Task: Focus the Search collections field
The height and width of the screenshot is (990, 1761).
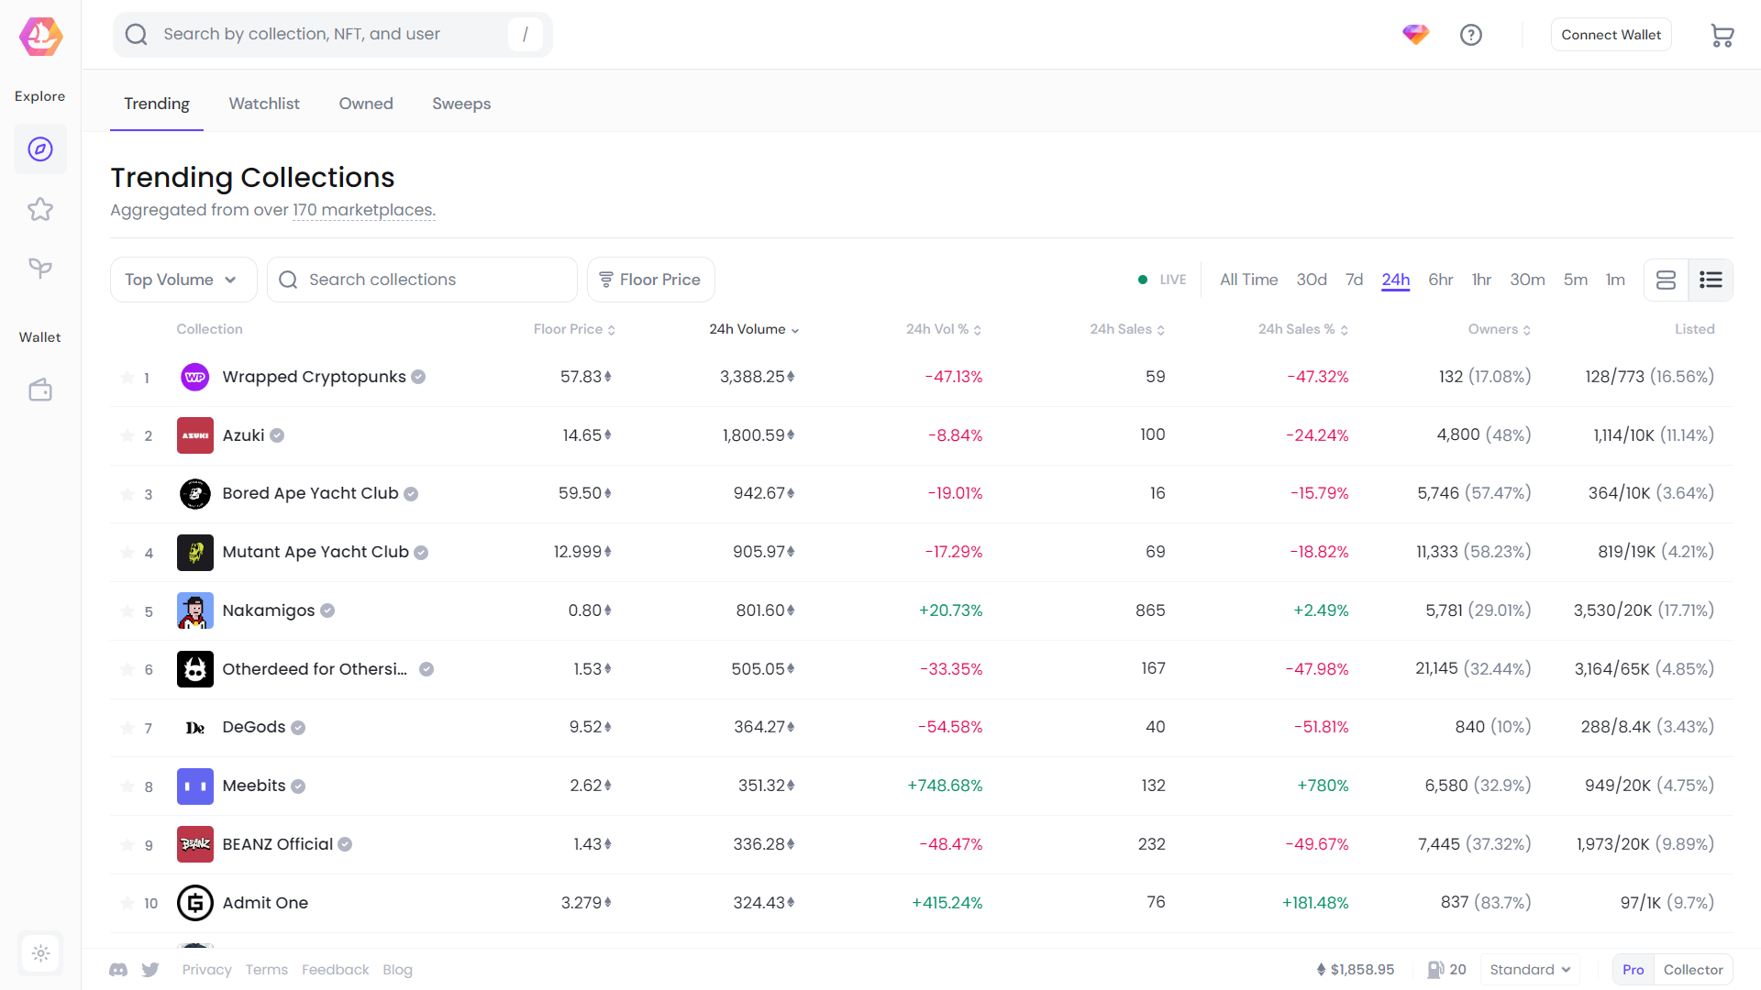Action: [x=422, y=280]
